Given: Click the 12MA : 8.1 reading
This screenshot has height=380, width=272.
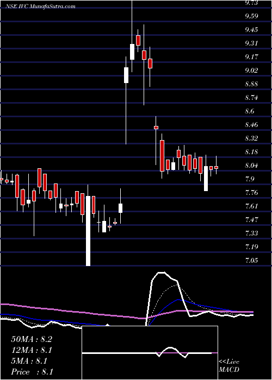Looking at the screenshot, I should pyautogui.click(x=32, y=350).
